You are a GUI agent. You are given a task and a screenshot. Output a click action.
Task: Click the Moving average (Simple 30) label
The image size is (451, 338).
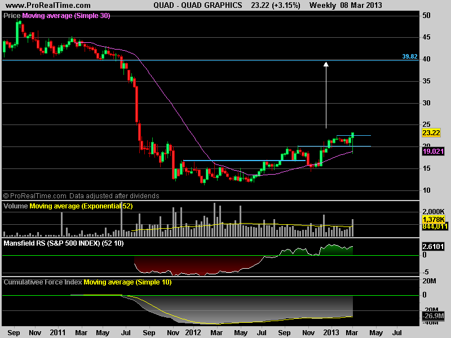[x=66, y=16]
